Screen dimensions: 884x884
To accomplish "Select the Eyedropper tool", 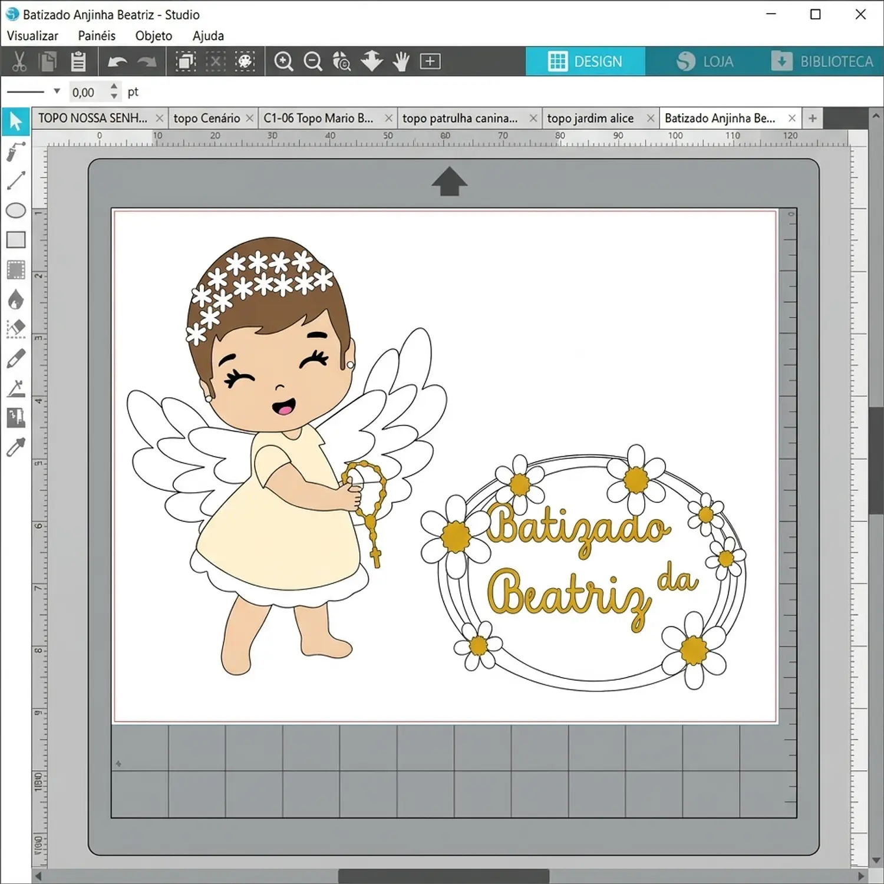I will point(16,447).
